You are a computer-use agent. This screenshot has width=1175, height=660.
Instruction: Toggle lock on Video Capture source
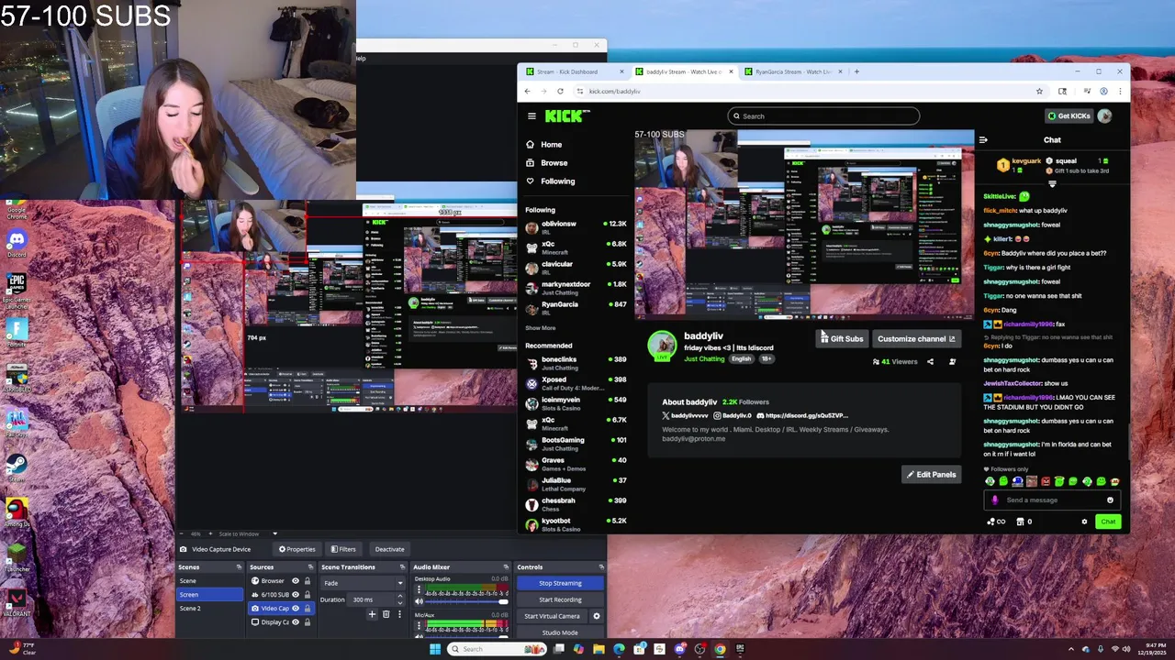click(307, 609)
